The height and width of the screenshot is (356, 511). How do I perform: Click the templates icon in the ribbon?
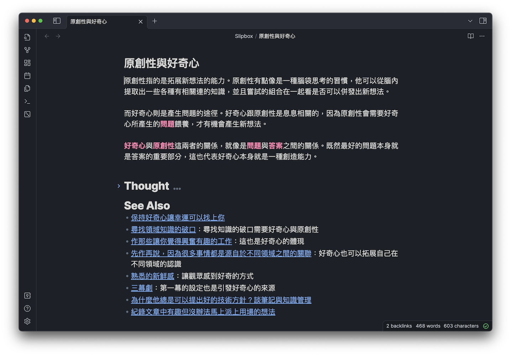(x=27, y=88)
